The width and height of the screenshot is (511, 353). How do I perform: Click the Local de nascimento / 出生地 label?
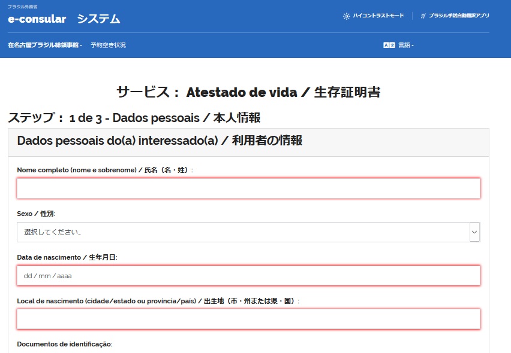click(158, 301)
